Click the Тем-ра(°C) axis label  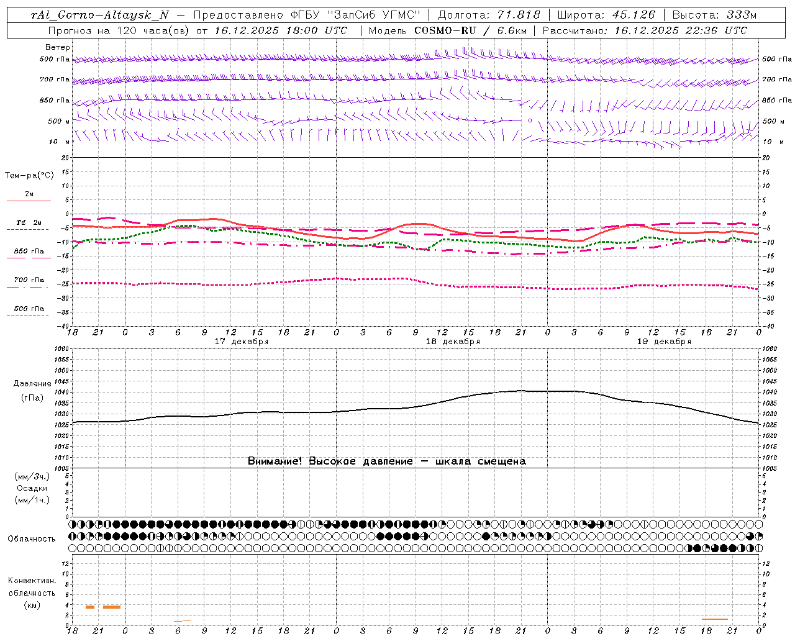29,176
